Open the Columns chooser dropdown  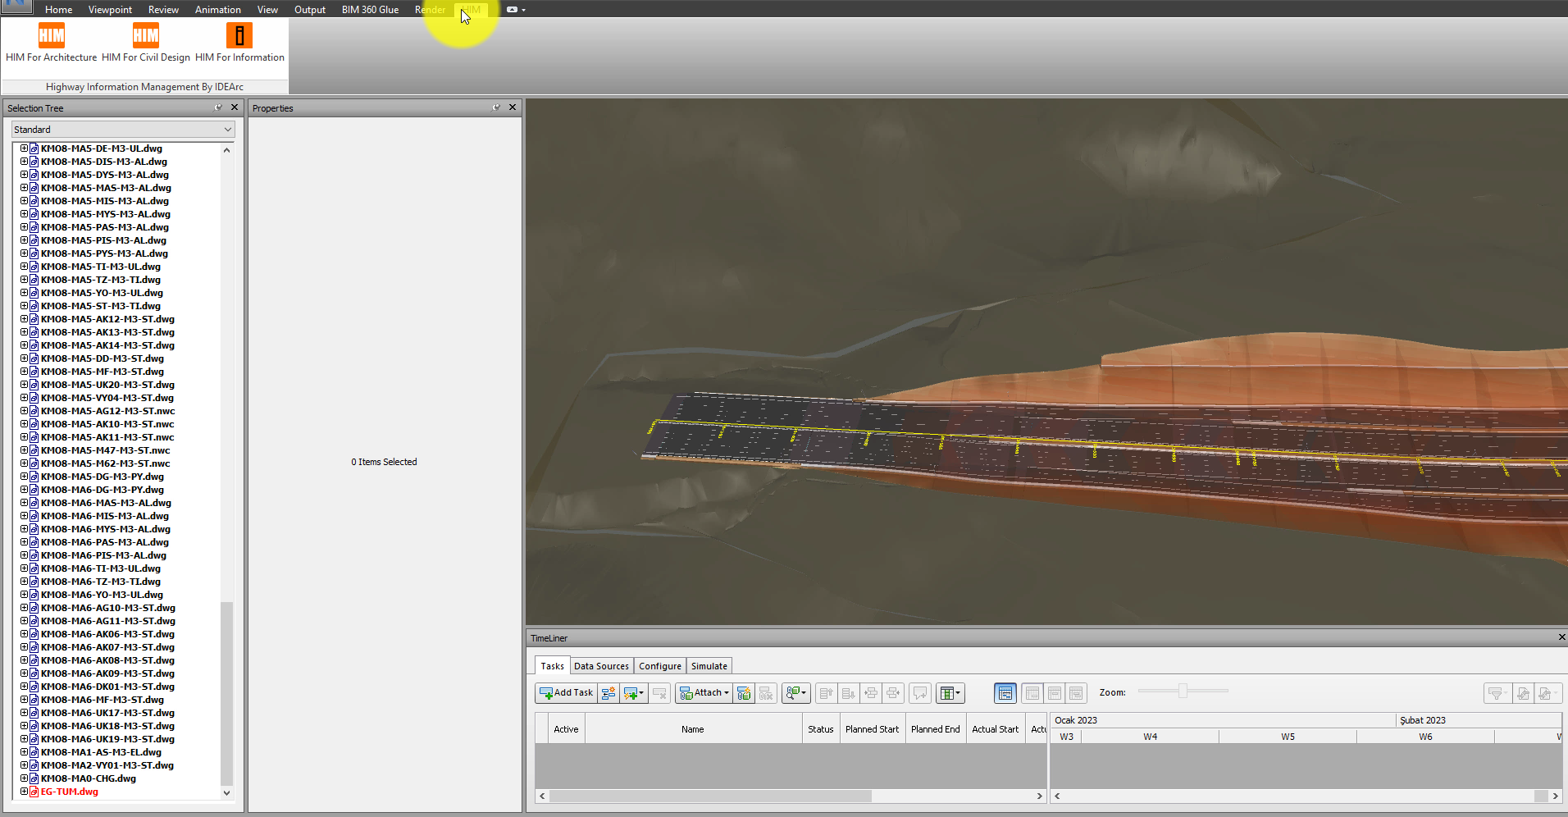[x=958, y=693]
